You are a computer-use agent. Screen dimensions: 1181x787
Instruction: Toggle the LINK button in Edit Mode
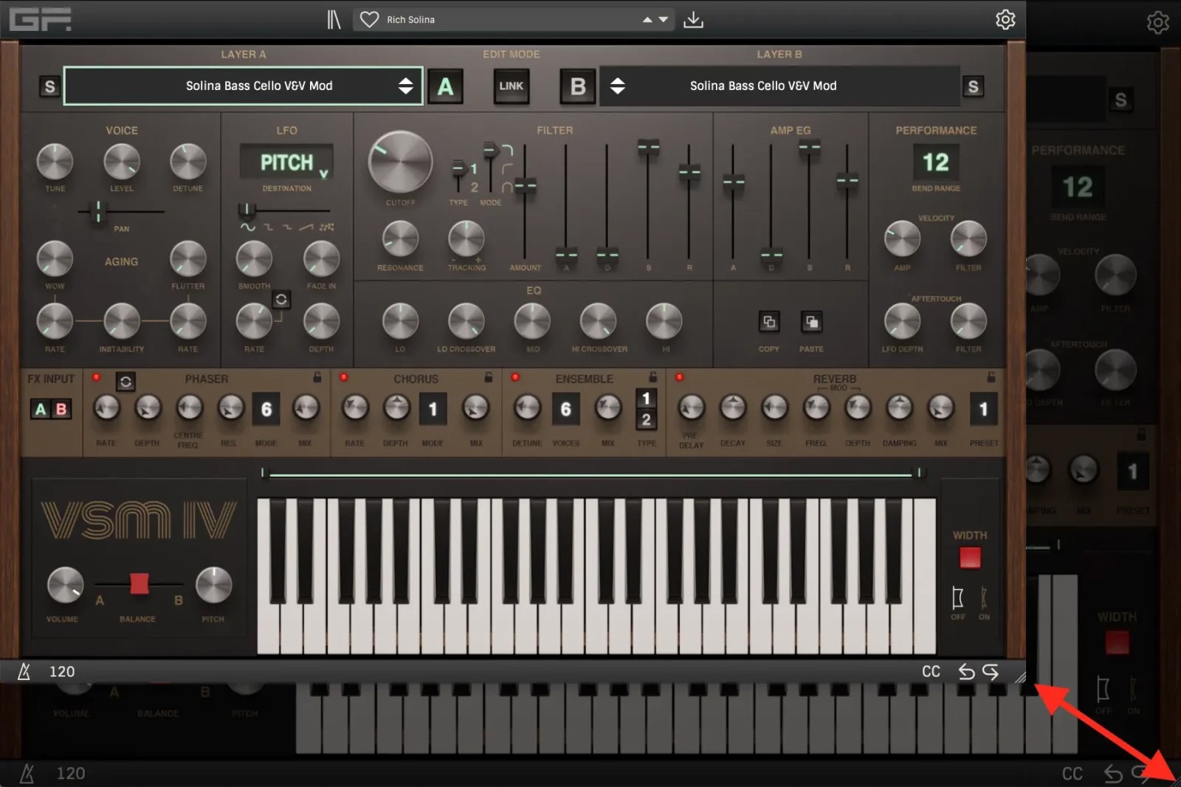(511, 86)
